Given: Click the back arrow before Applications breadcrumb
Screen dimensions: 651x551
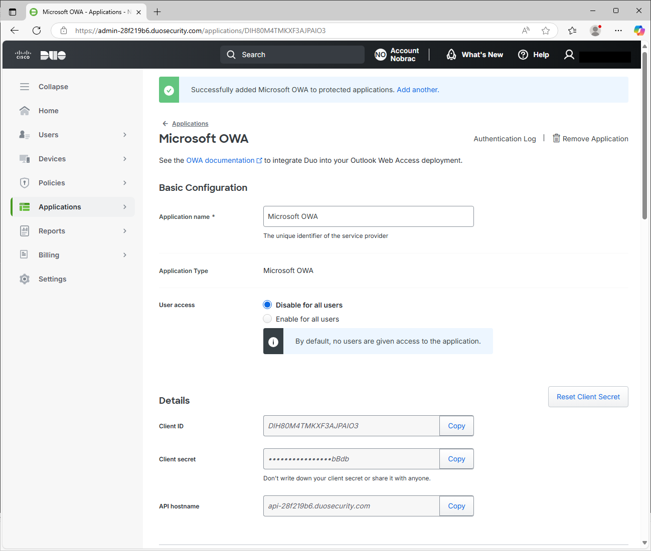Looking at the screenshot, I should [x=165, y=124].
